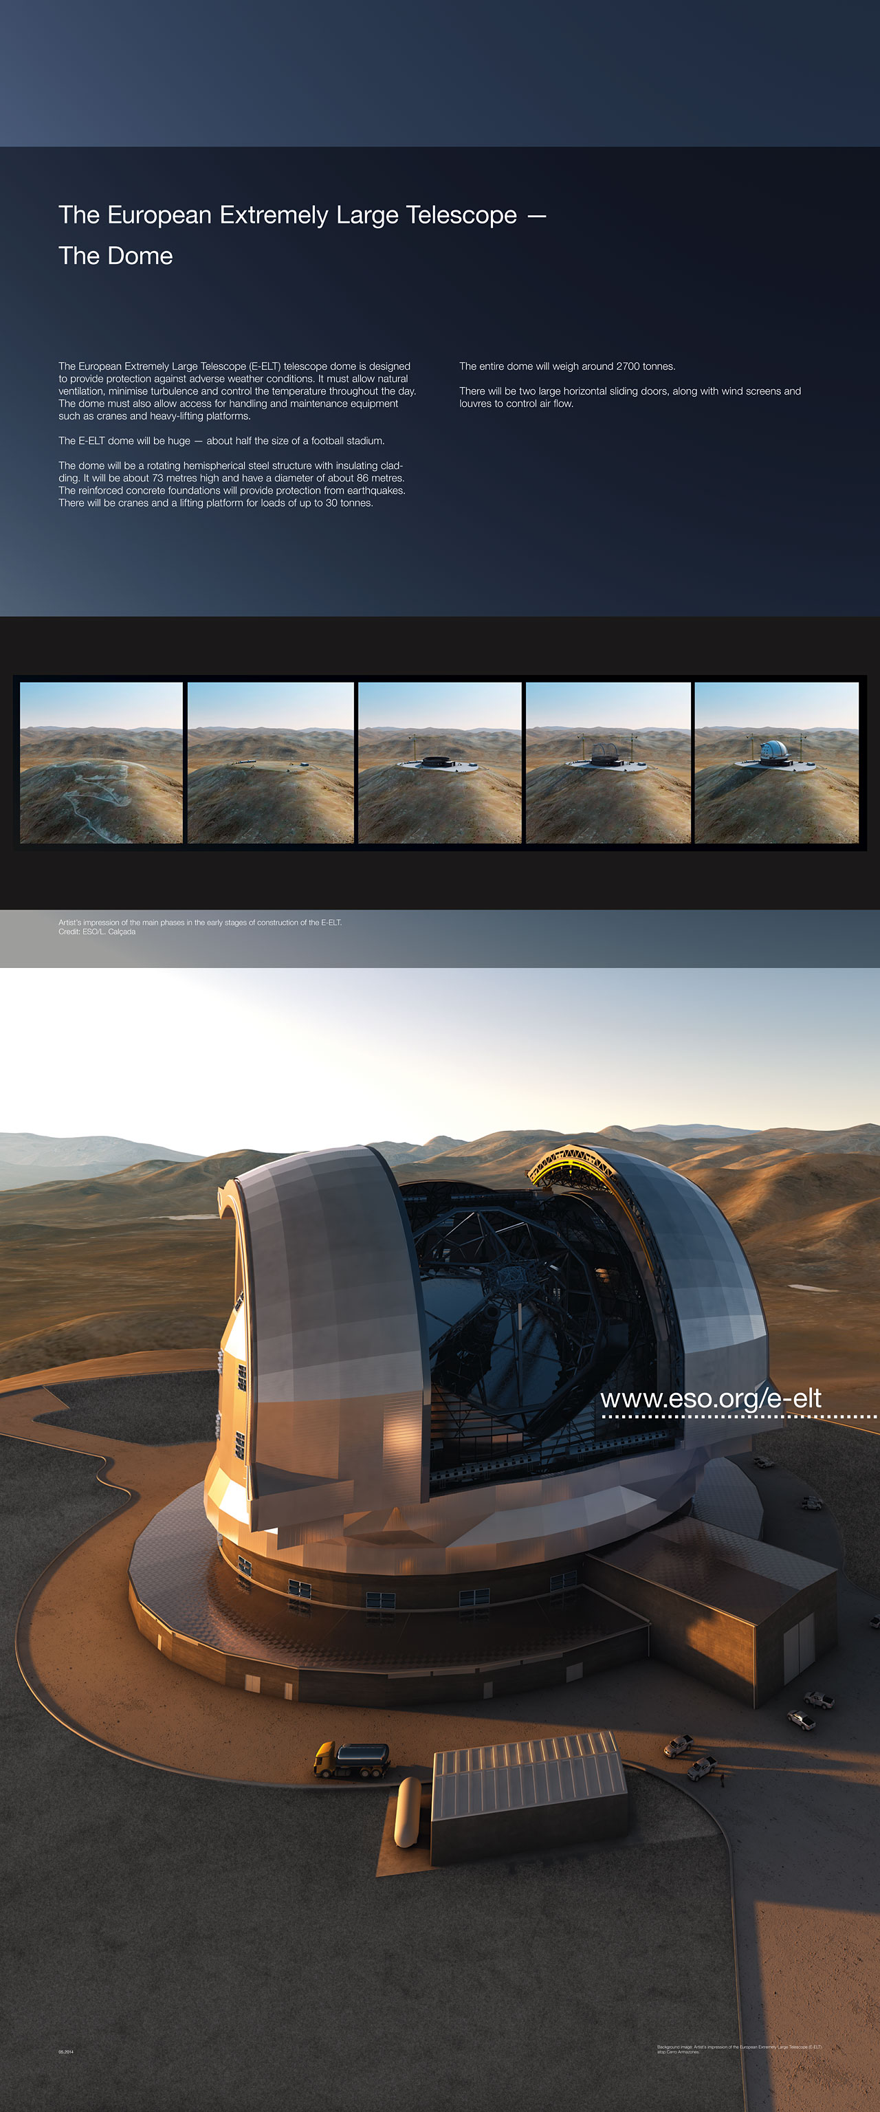Open the fourth thumbnail with the dome framework
Viewport: 880px width, 2112px height.
click(608, 762)
